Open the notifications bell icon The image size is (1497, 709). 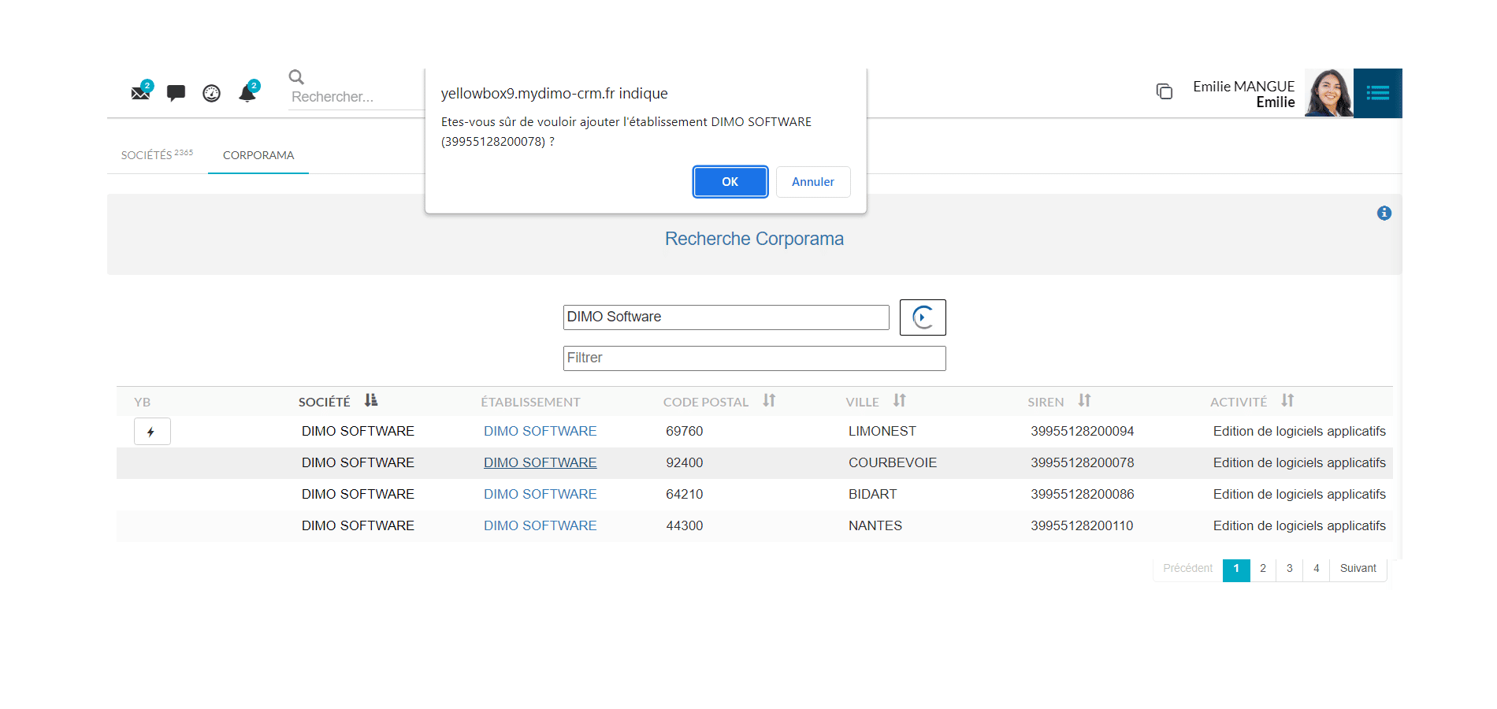pos(247,93)
